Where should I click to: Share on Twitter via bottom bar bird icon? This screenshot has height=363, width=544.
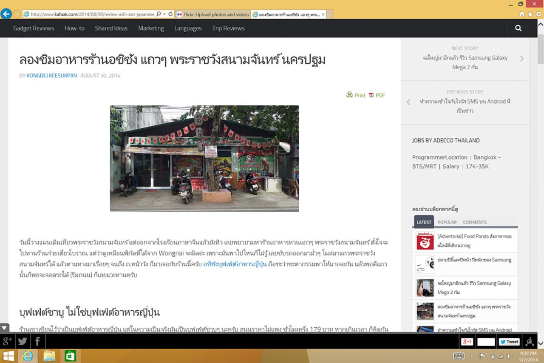(x=23, y=341)
